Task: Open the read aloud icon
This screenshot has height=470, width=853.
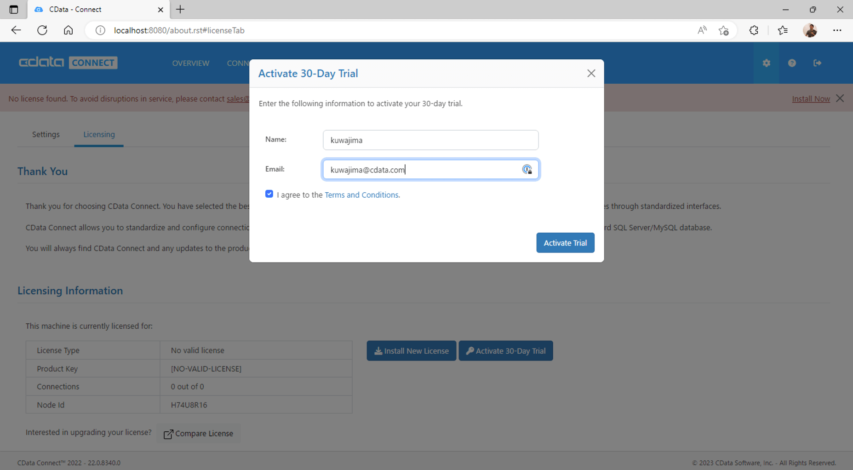Action: click(x=702, y=30)
